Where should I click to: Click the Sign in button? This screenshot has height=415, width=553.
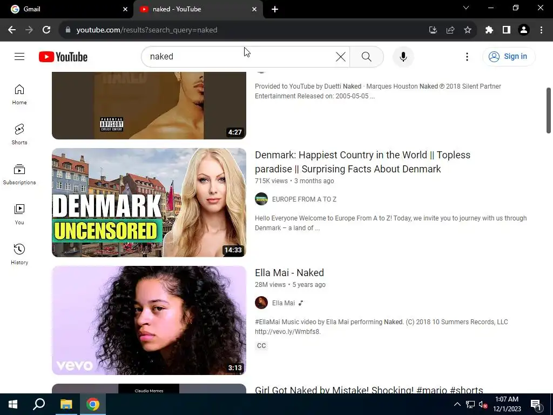[x=509, y=56]
